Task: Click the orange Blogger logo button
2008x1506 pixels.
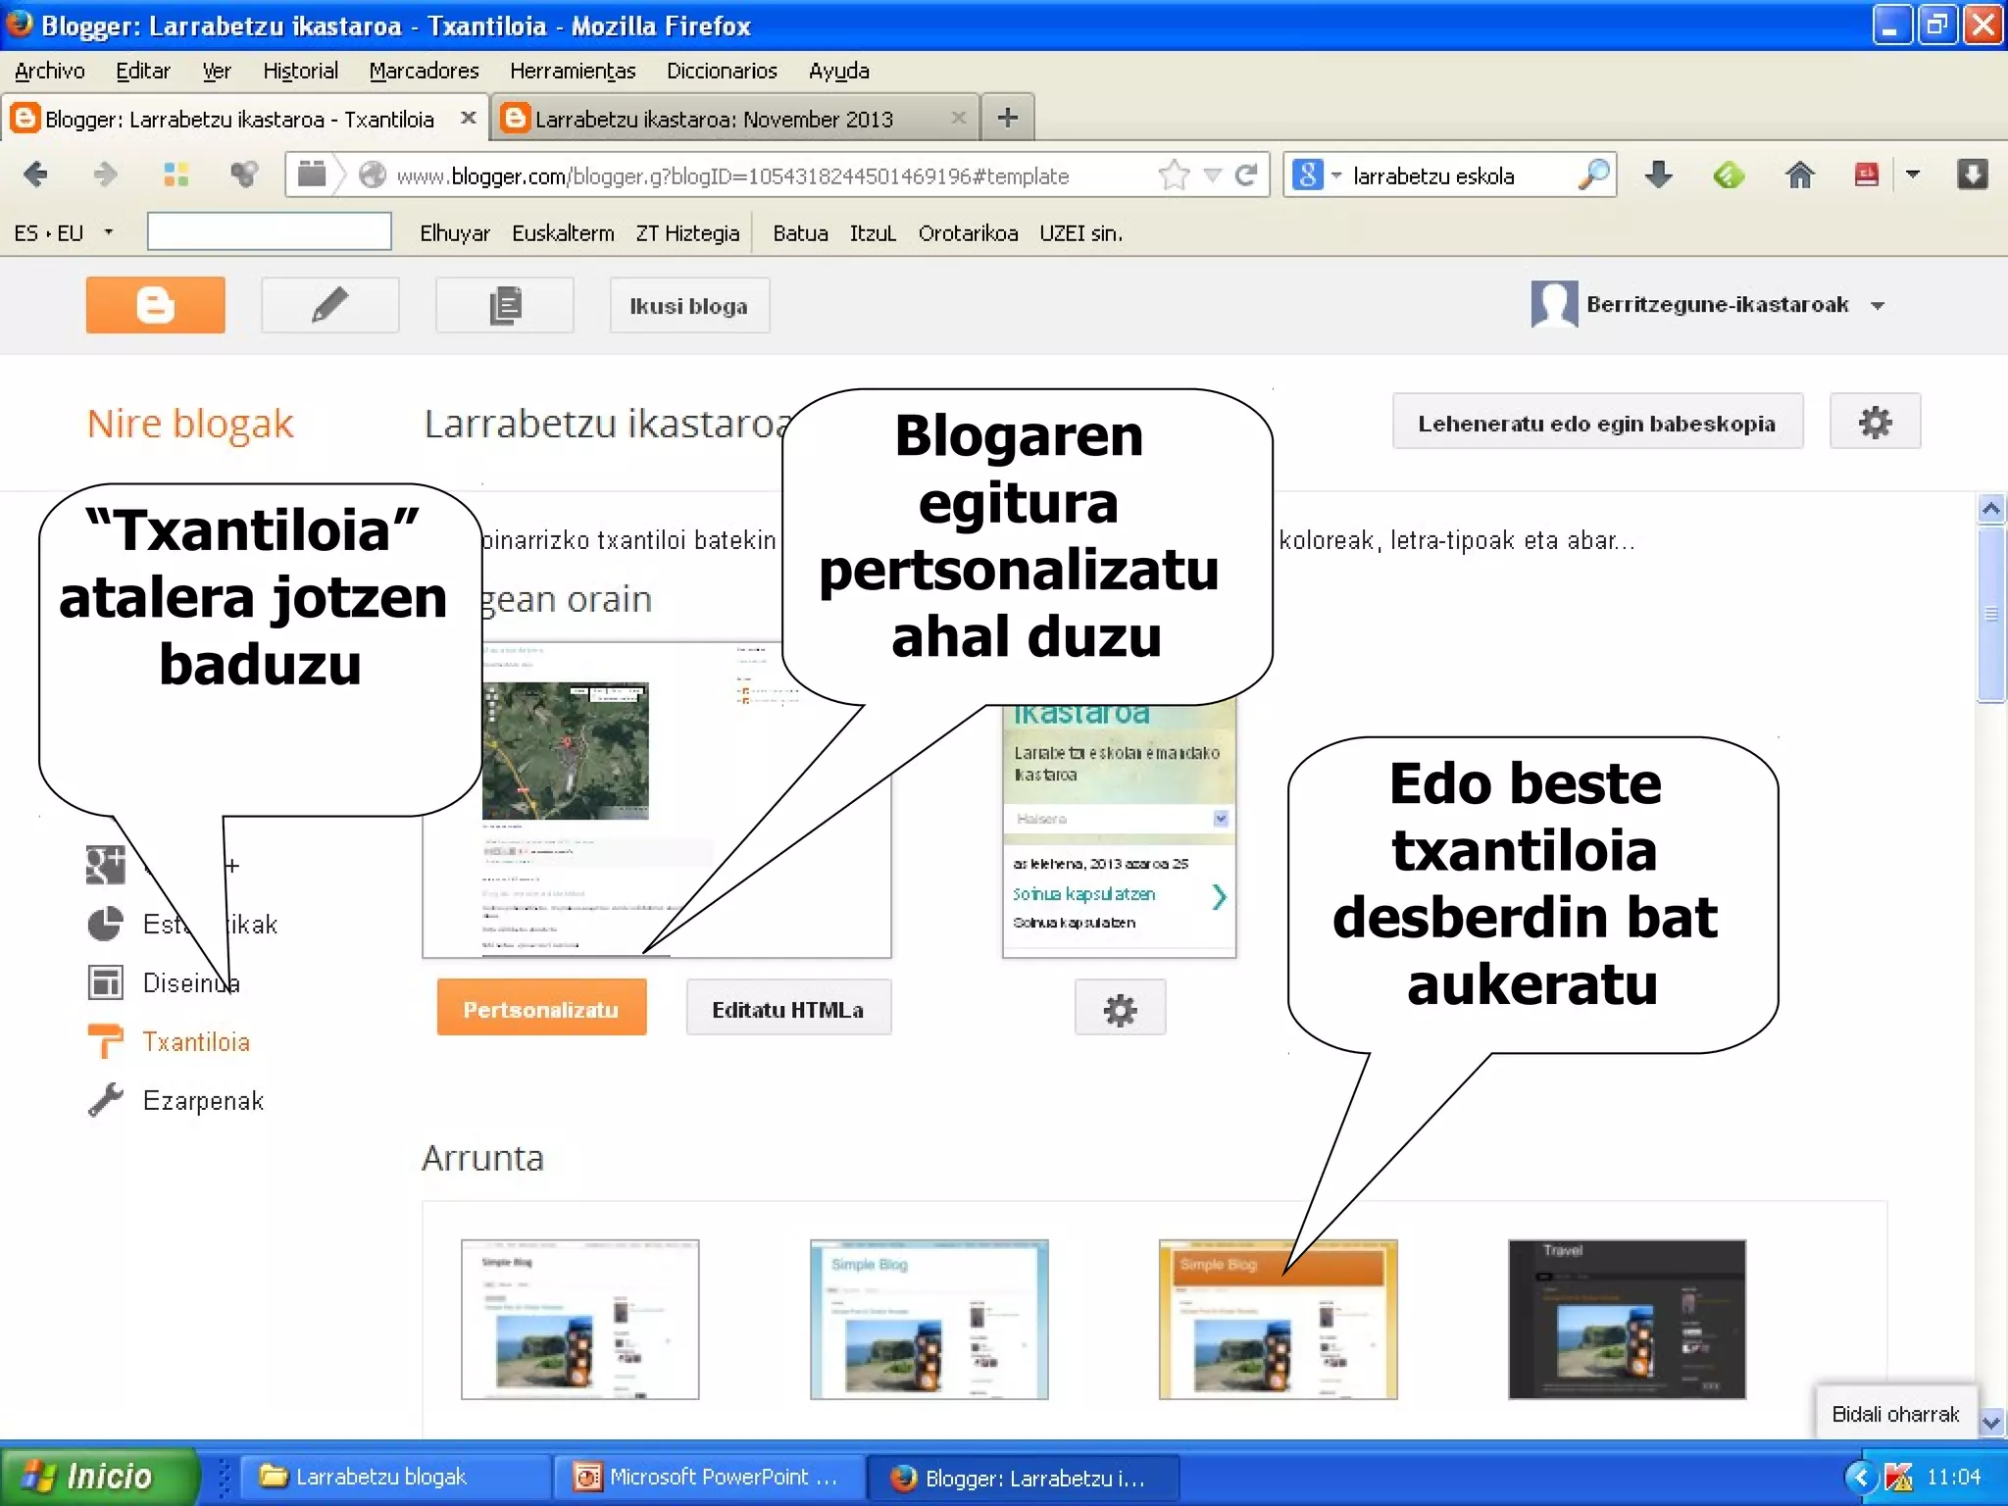Action: pyautogui.click(x=155, y=305)
